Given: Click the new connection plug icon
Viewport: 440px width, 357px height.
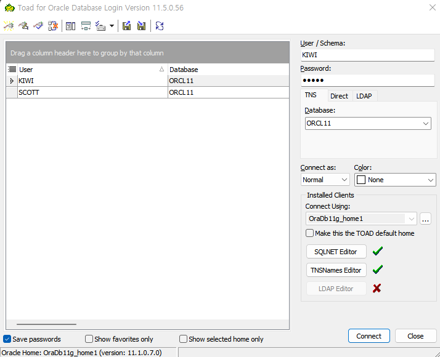Looking at the screenshot, I should (x=9, y=26).
